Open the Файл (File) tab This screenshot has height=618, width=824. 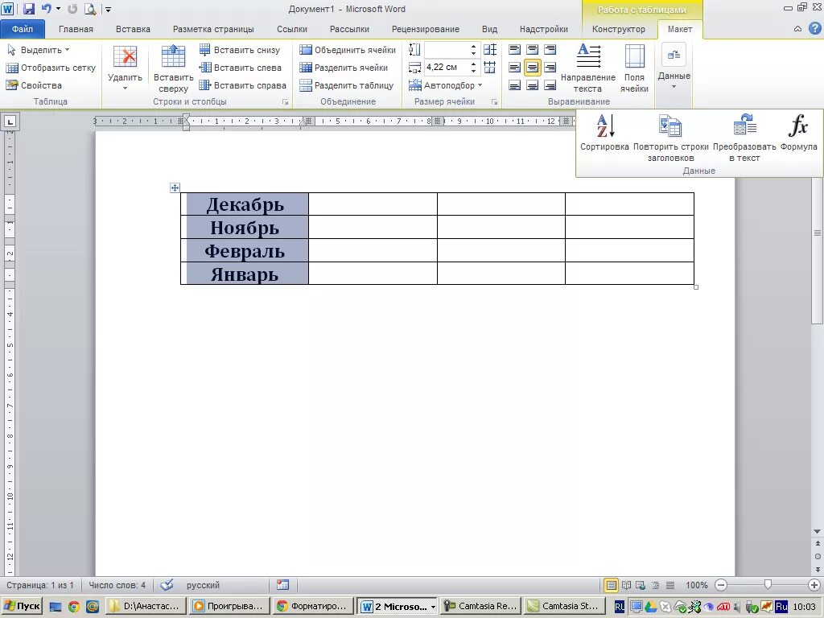23,29
